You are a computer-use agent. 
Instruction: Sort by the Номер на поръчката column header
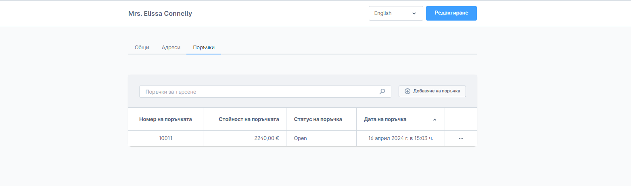[x=165, y=119]
